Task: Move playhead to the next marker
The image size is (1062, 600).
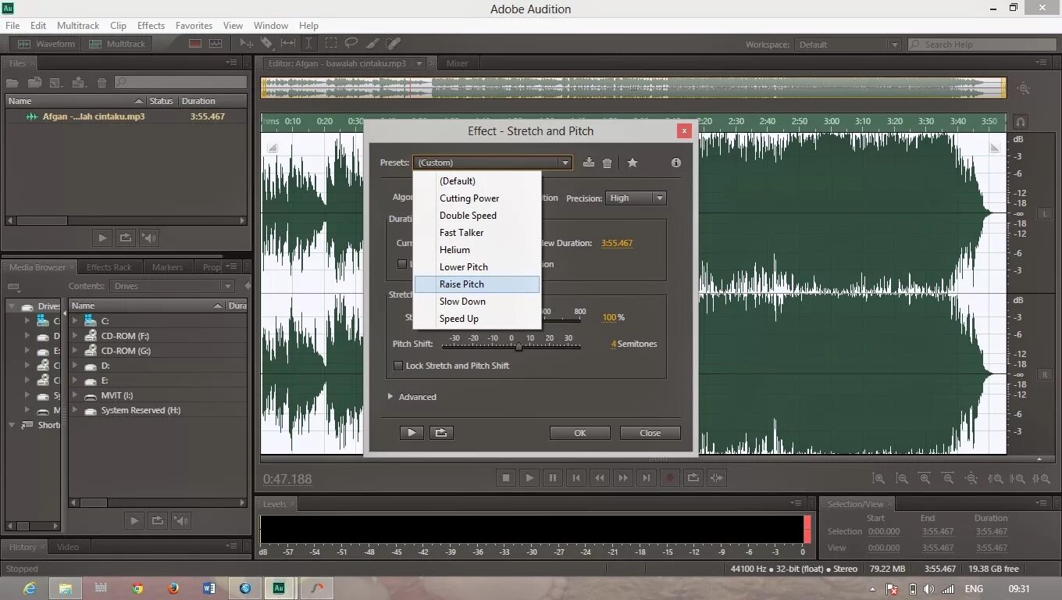Action: [646, 477]
